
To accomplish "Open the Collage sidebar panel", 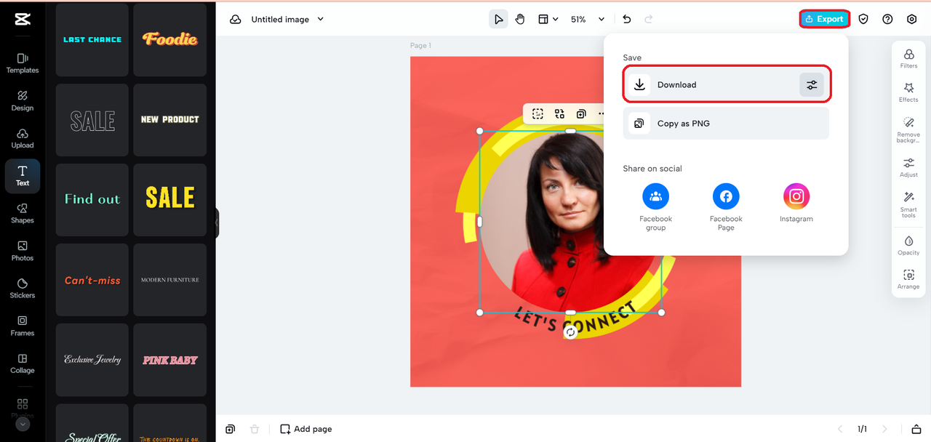I will pyautogui.click(x=23, y=363).
